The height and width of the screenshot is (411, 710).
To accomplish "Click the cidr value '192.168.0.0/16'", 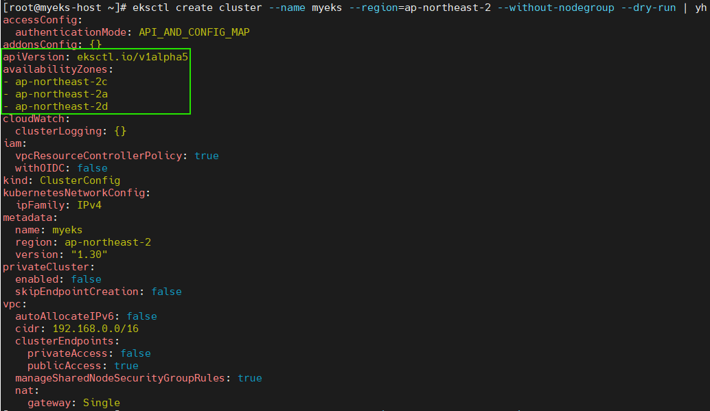I will coord(95,329).
